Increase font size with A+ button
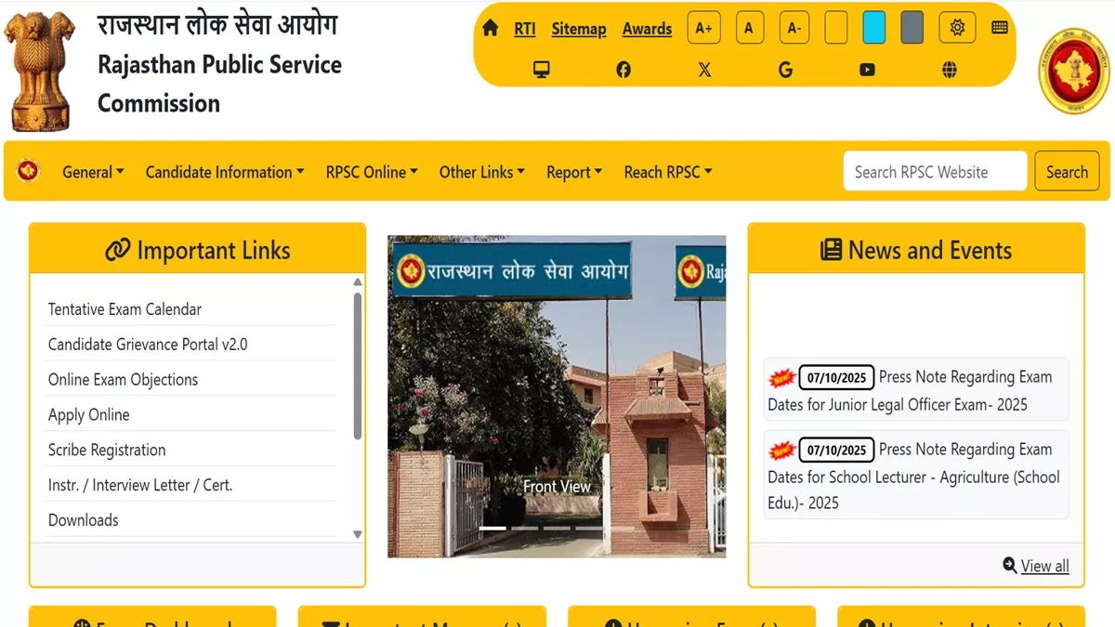 [x=704, y=28]
